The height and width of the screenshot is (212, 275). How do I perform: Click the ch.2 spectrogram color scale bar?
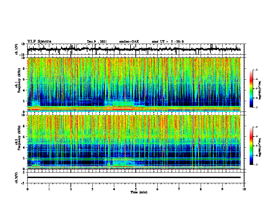click(251, 146)
